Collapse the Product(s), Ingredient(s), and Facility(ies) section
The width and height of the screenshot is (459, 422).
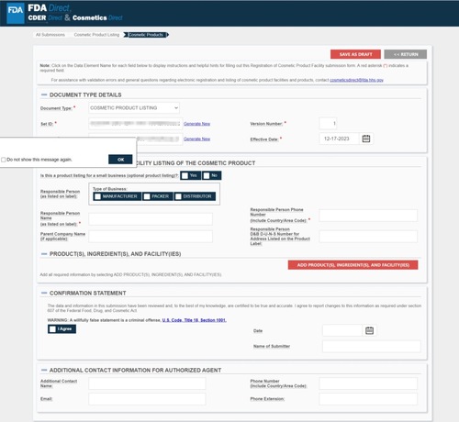click(44, 254)
